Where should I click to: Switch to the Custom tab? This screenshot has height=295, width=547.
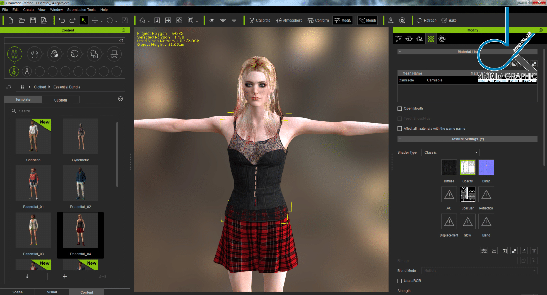point(61,100)
